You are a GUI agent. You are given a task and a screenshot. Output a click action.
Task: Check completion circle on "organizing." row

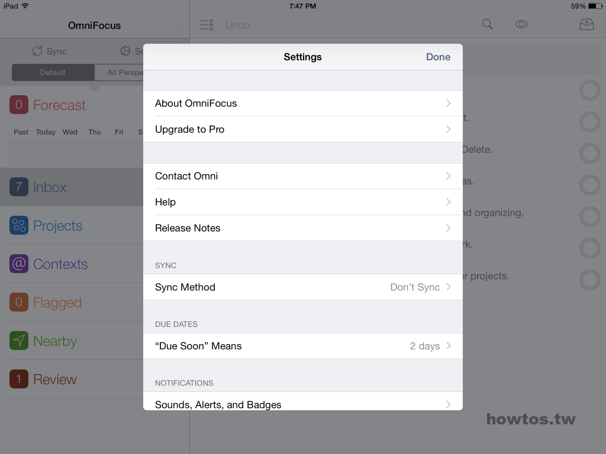point(590,217)
